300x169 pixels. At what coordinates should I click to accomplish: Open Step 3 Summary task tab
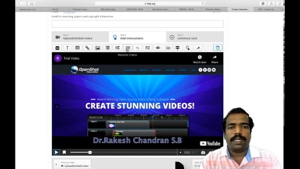pos(195,37)
